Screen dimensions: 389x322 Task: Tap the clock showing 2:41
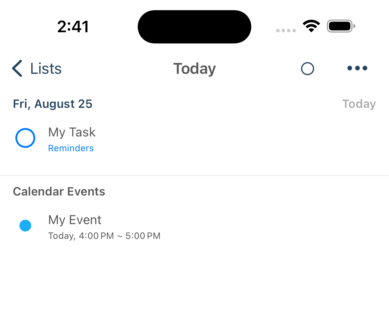point(73,26)
